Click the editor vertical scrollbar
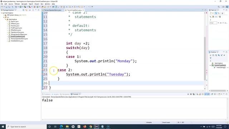The image size is (229, 129). click(205, 58)
